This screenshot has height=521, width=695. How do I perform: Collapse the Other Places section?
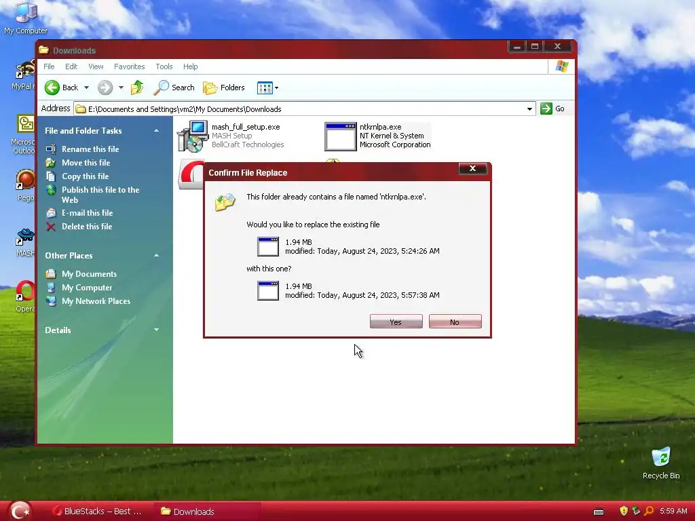coord(157,256)
